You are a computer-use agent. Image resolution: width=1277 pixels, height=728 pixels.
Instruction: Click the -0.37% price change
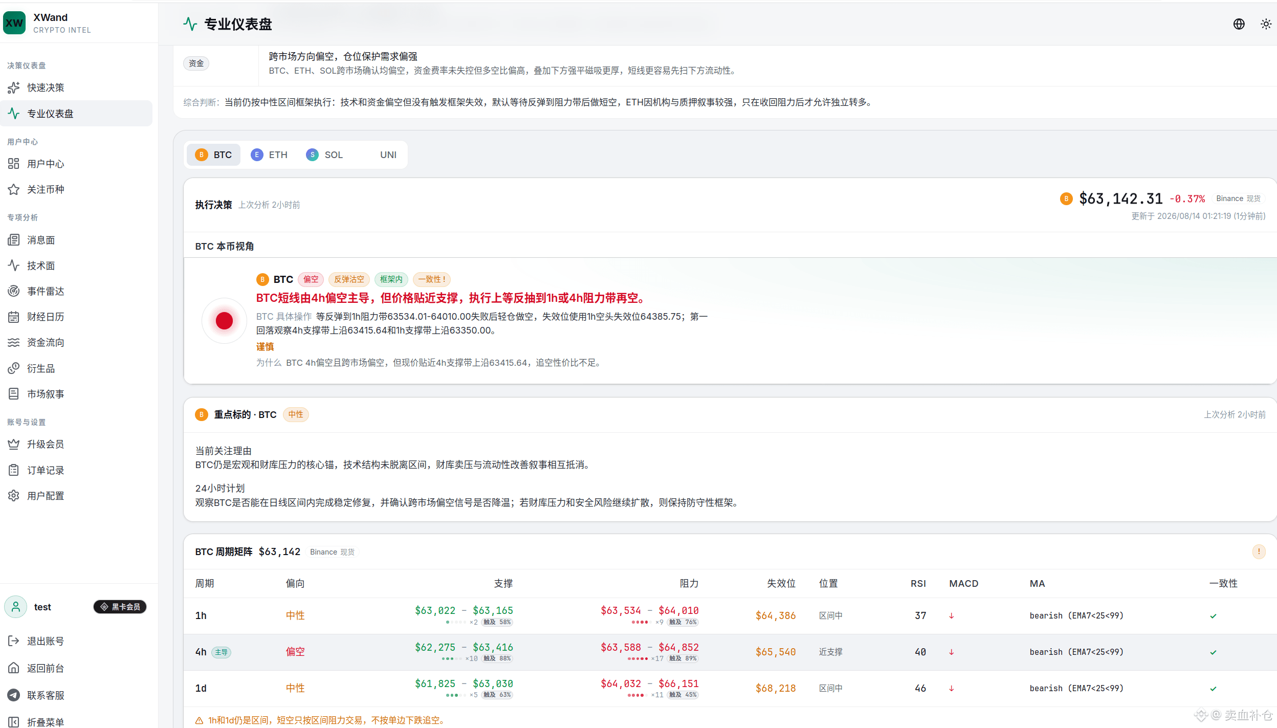(x=1187, y=198)
